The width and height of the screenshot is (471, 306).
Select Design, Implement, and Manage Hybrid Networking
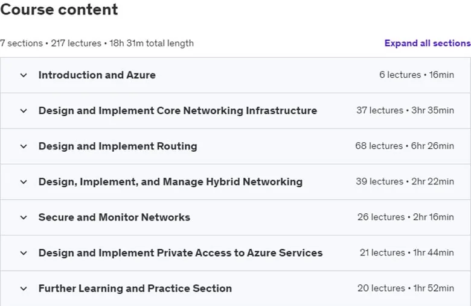pos(171,182)
